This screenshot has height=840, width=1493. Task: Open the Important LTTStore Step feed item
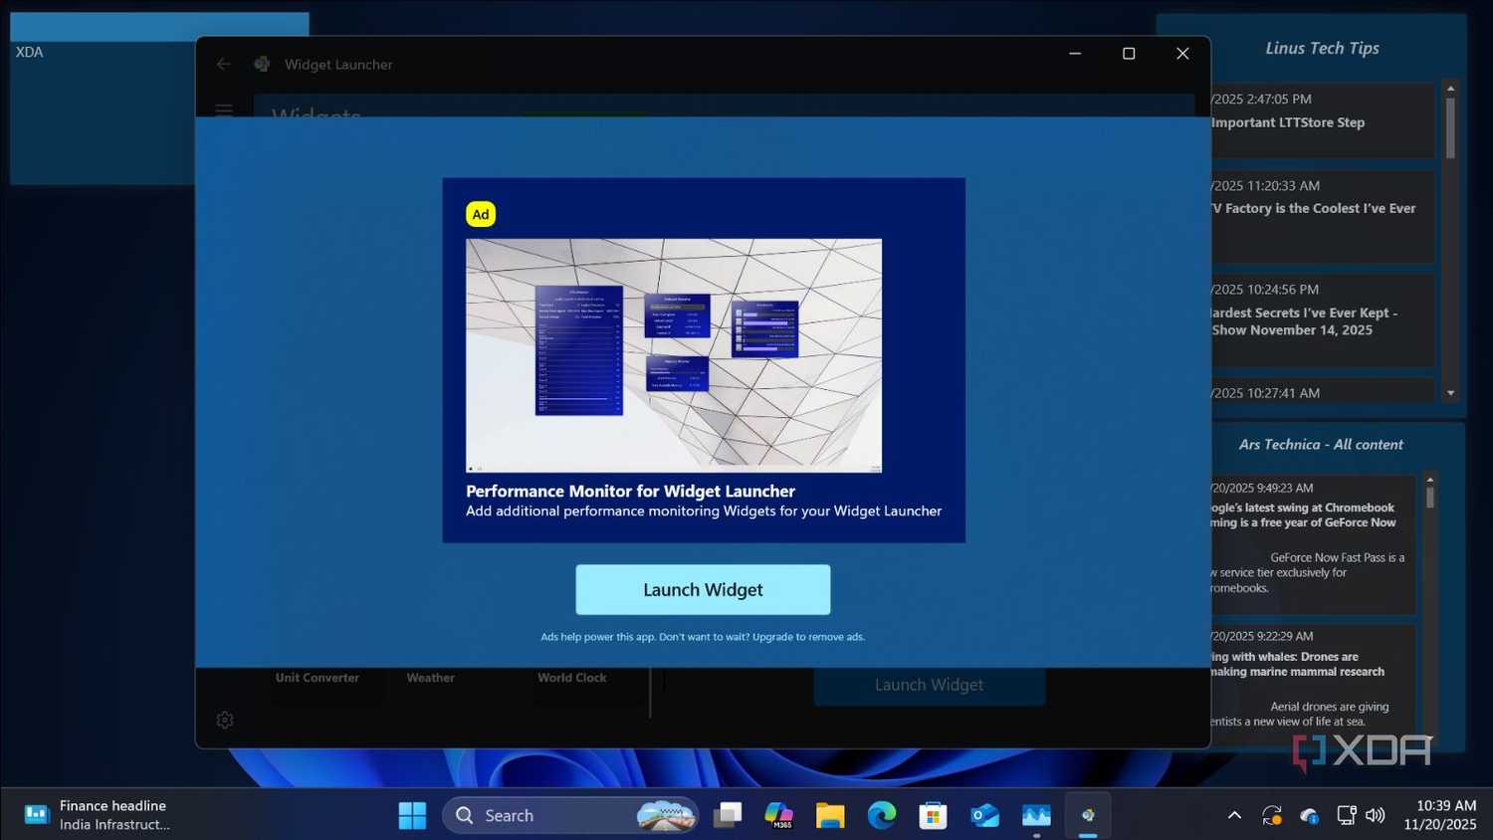tap(1322, 120)
